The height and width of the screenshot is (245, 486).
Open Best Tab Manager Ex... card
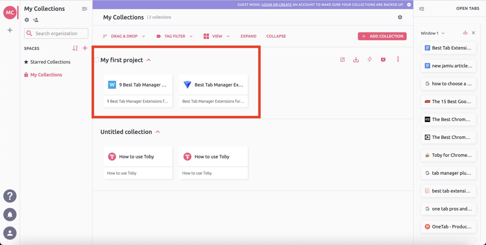tap(214, 91)
